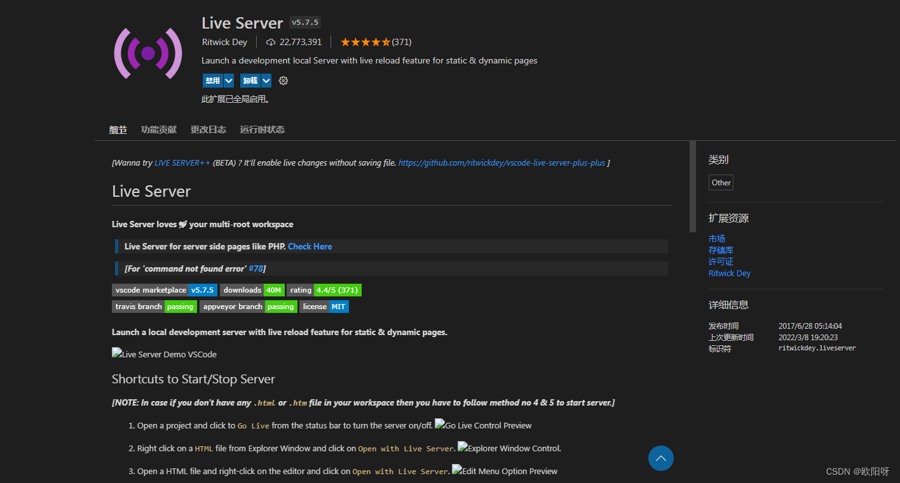The image size is (900, 483).
Task: Click the Edit Menu Option Preview image
Action: (x=505, y=470)
